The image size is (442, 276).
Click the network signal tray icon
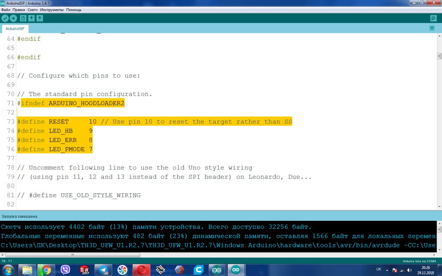pyautogui.click(x=402, y=270)
